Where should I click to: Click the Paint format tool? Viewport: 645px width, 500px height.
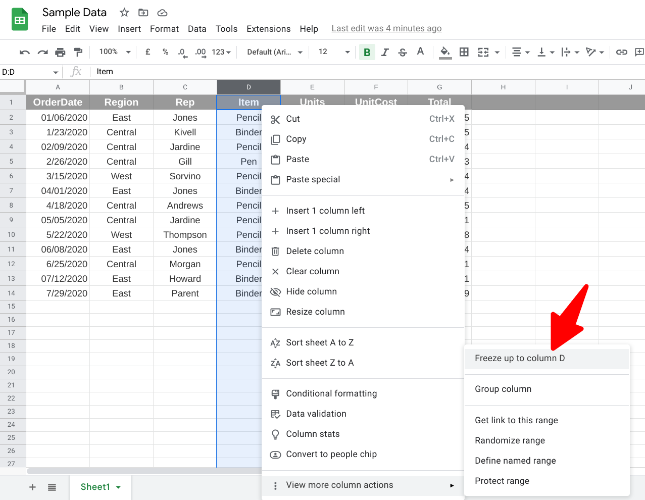[x=78, y=52]
